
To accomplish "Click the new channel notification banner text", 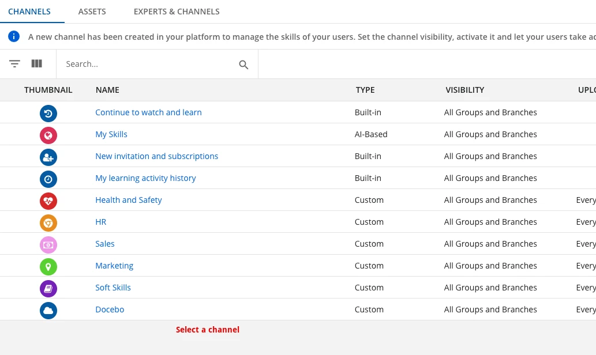I will (312, 37).
